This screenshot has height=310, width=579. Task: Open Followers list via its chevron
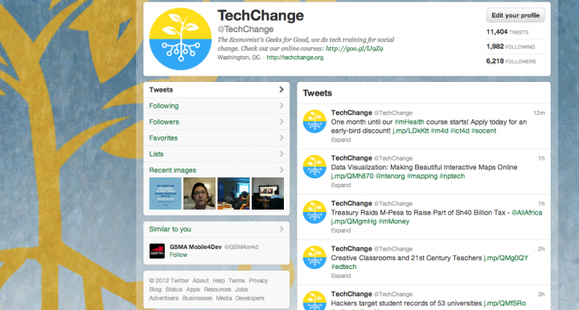pos(281,121)
